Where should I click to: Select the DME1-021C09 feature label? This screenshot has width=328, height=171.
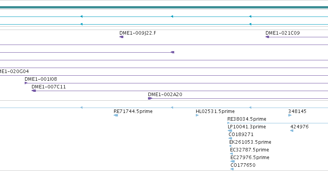(x=283, y=33)
